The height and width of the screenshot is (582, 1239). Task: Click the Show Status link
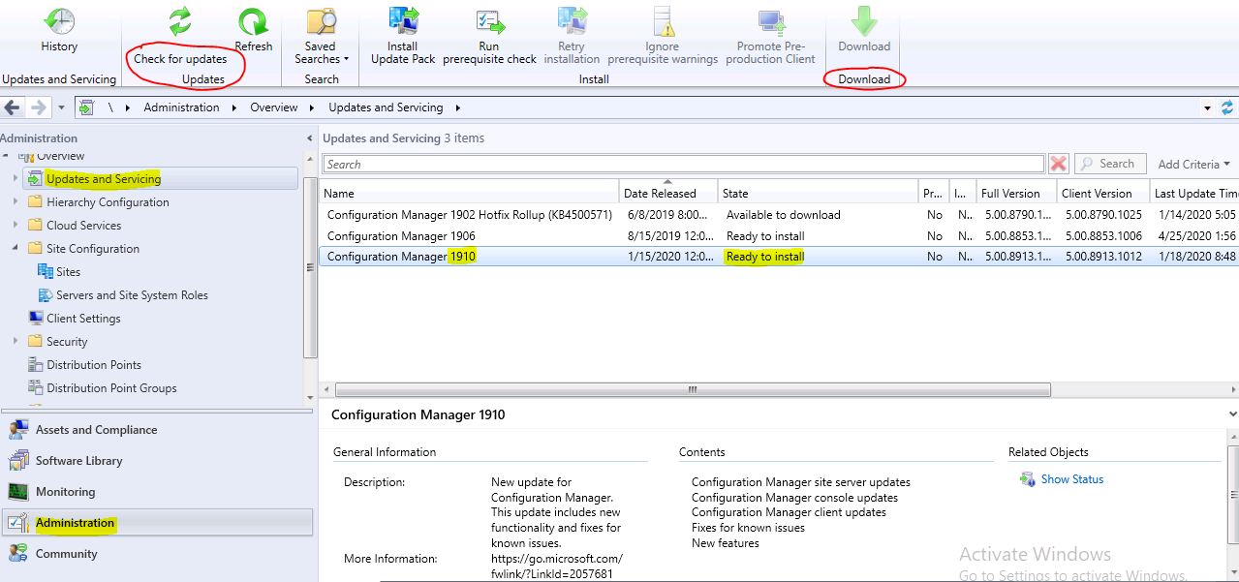point(1071,479)
